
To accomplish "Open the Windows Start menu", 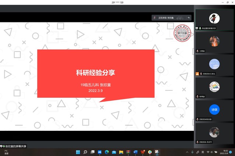I will click(x=78, y=152).
